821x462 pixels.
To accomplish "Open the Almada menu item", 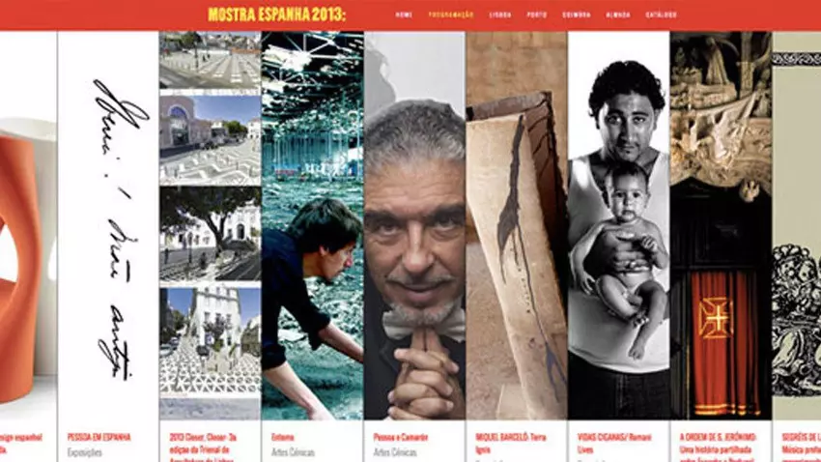I will click(x=618, y=15).
